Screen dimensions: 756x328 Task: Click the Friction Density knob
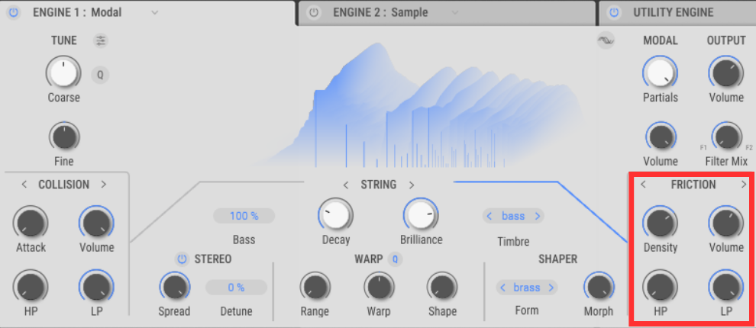click(660, 223)
